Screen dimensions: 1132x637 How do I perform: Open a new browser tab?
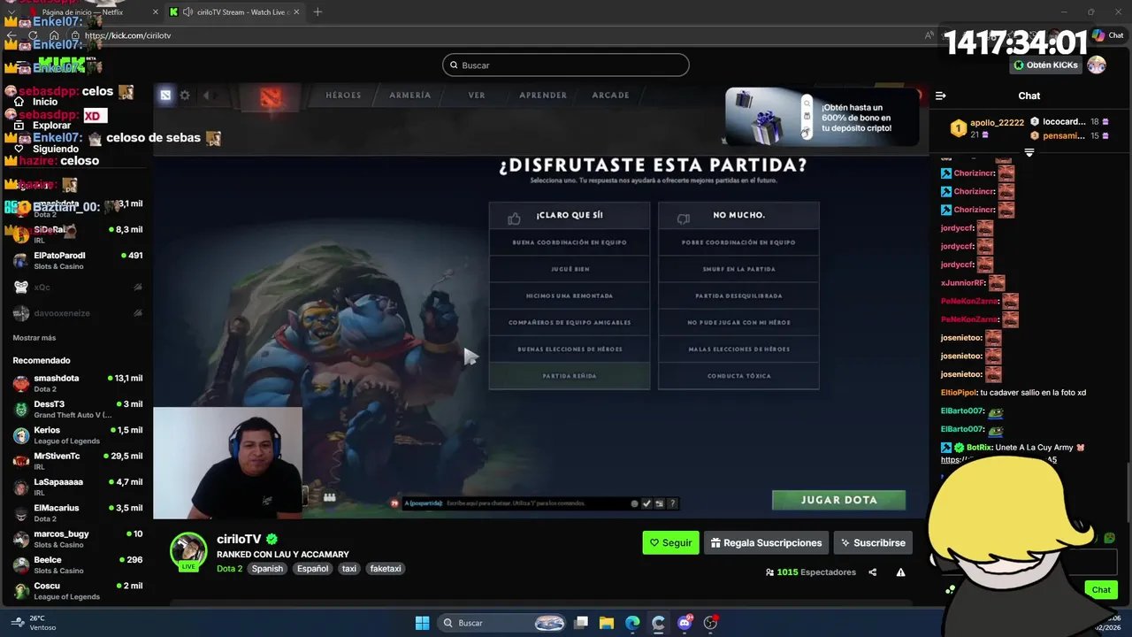(317, 12)
